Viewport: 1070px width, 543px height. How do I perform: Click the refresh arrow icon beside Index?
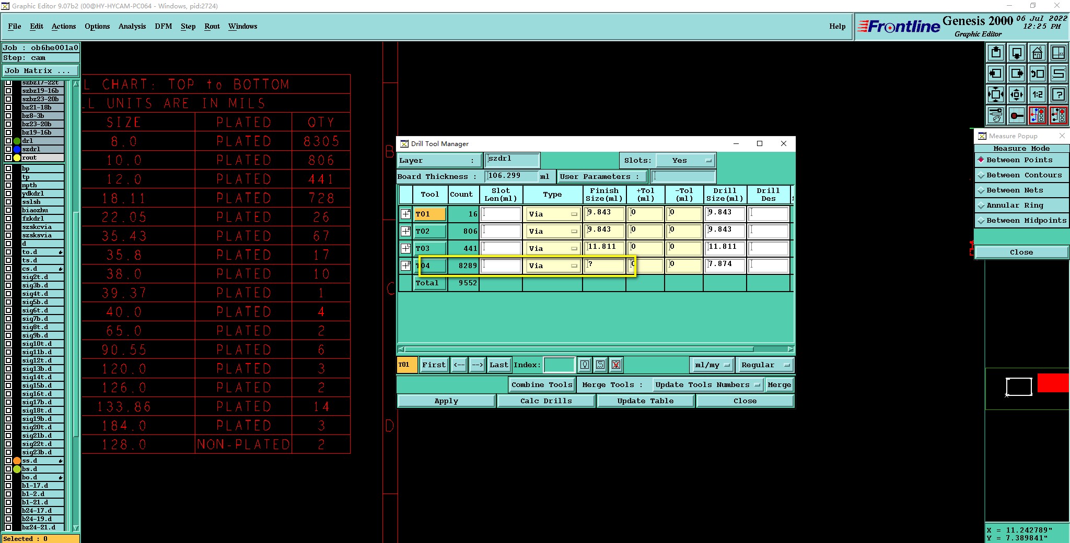(x=600, y=365)
